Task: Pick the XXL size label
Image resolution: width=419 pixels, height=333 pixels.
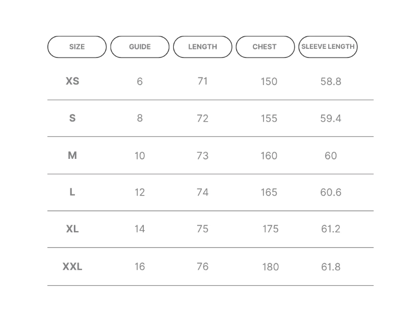Action: point(72,267)
